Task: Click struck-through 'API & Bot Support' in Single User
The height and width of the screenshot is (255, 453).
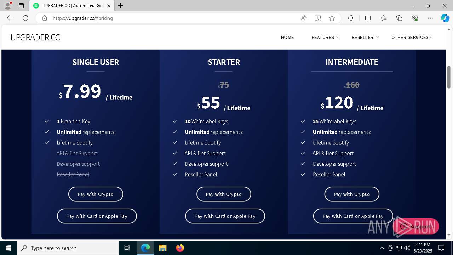Action: coord(77,153)
